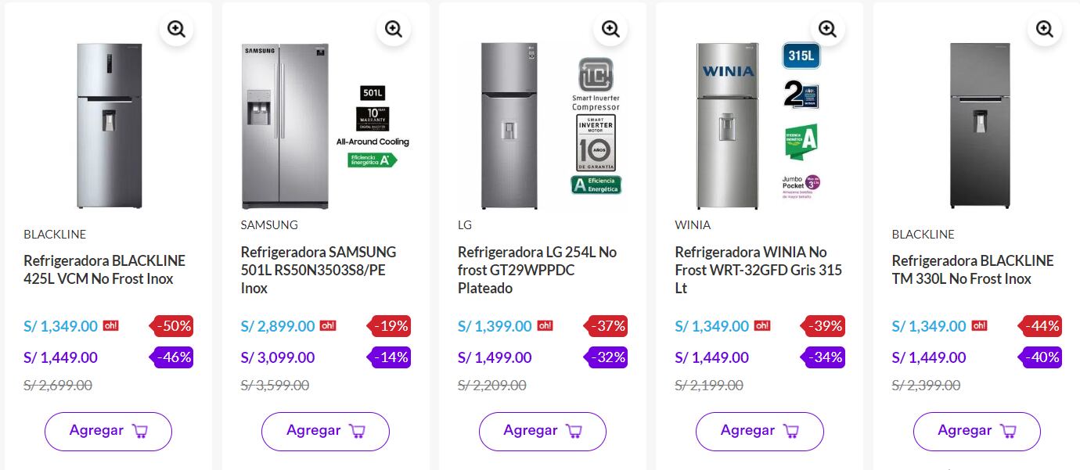
Task: Click the magnifier icon on the Samsung refrigerator card
Action: 393,30
